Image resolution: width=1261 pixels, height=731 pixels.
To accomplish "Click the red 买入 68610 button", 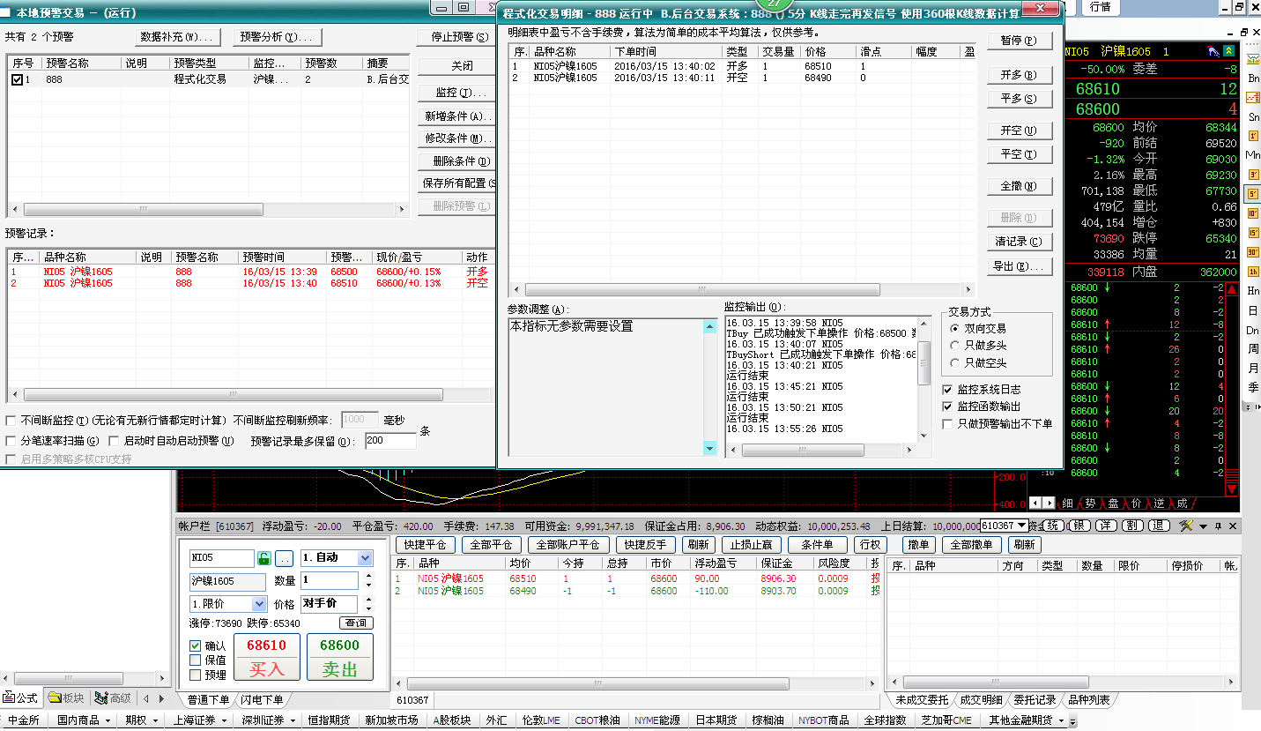I will point(266,658).
